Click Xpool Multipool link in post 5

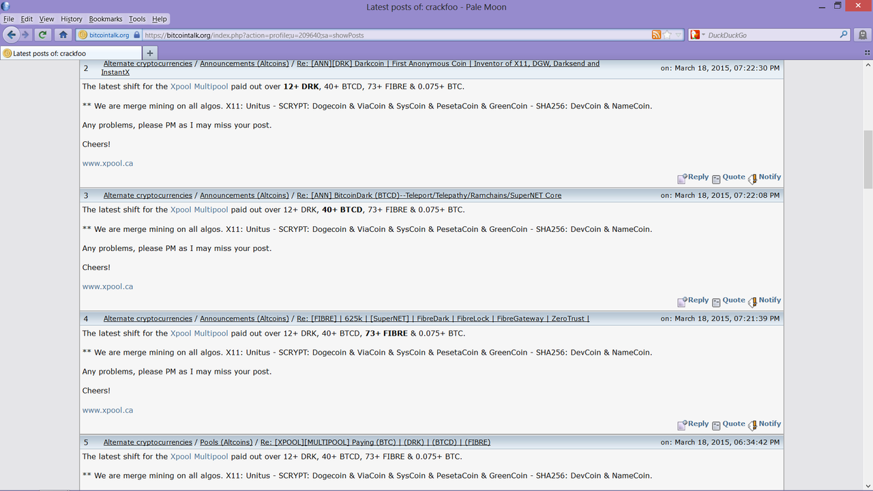pyautogui.click(x=199, y=457)
